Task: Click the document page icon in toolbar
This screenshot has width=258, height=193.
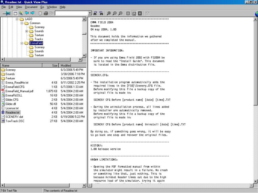Action: tap(40, 13)
